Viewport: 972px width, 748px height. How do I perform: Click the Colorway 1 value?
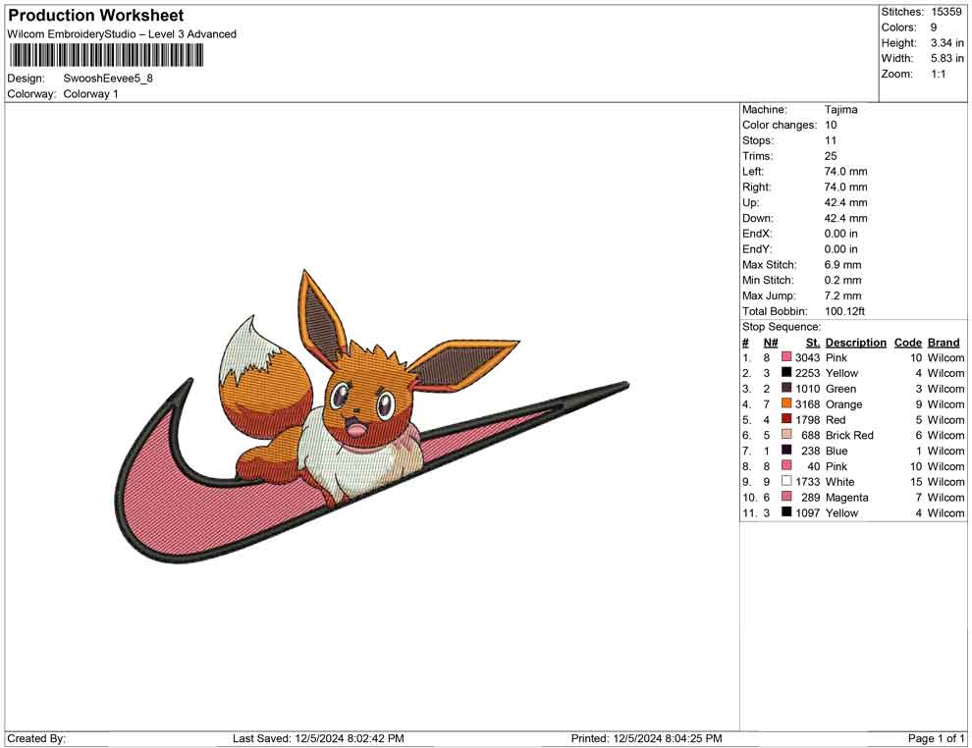coord(90,93)
